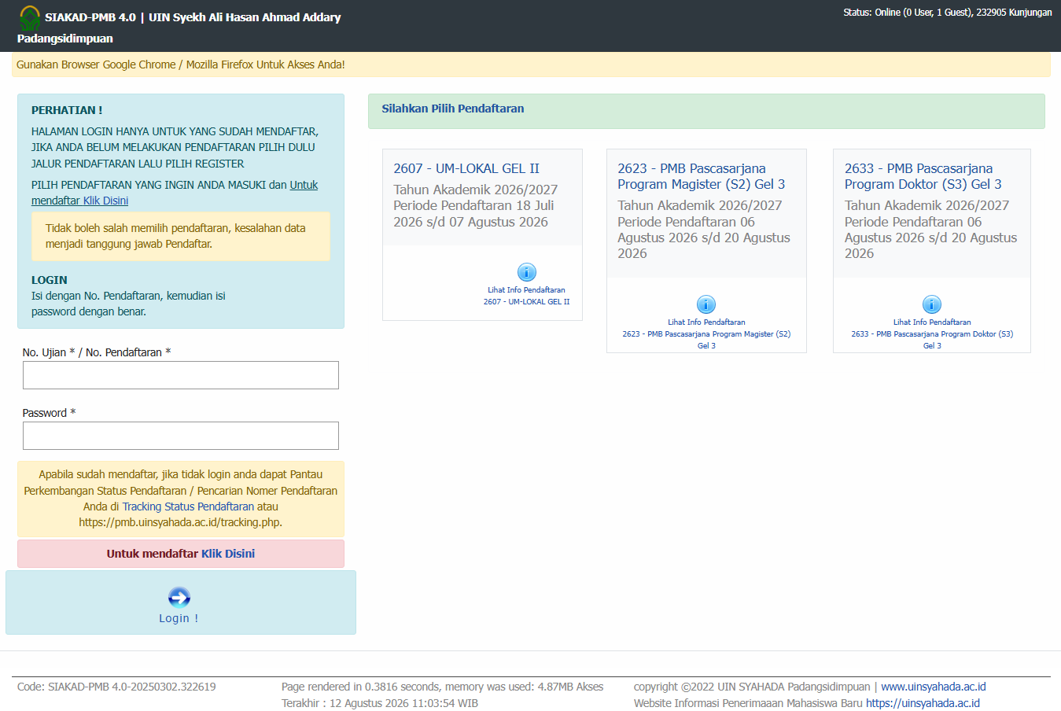Click 'Lihat Info Pendaftaran 2607 - UM-LOKAL GEL II'

(526, 296)
